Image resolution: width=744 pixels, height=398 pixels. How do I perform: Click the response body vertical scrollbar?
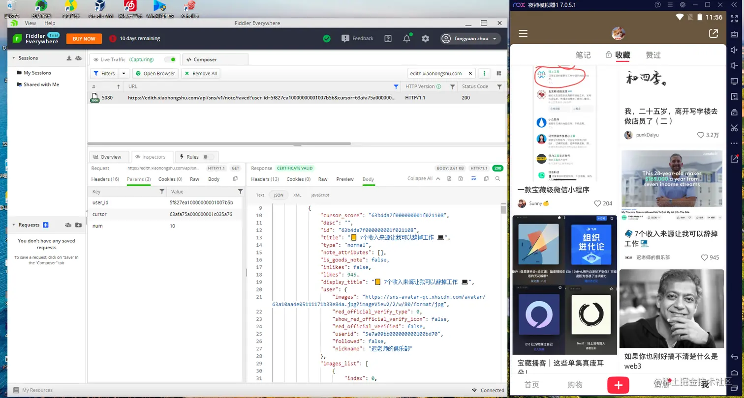tap(503, 210)
